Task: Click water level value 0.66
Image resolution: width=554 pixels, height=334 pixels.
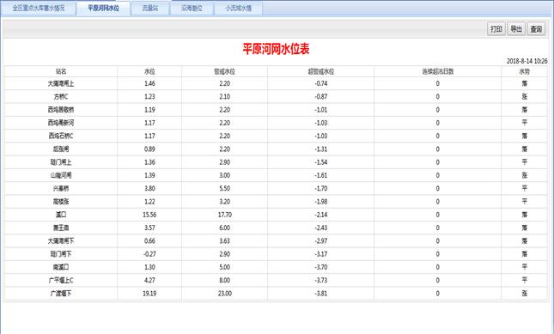Action: [149, 240]
